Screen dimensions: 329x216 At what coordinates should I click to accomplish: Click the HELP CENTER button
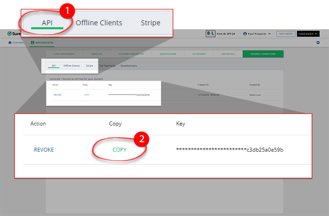pyautogui.click(x=285, y=34)
